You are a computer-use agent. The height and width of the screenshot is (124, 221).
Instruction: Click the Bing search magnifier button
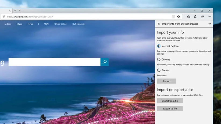(x=105, y=62)
